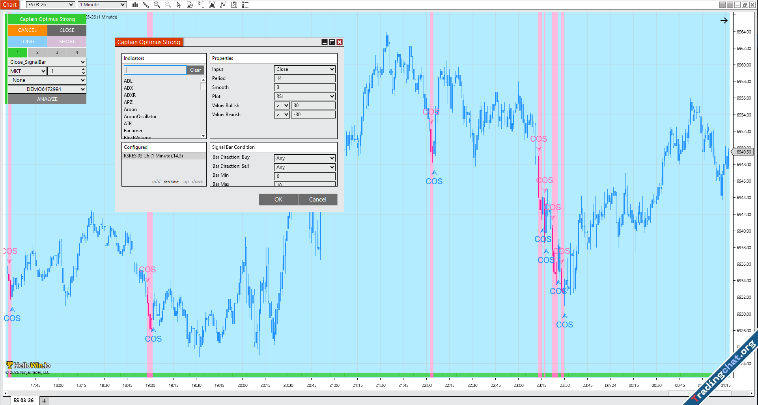
Task: Click the zoom in magnifier icon
Action: click(157, 5)
